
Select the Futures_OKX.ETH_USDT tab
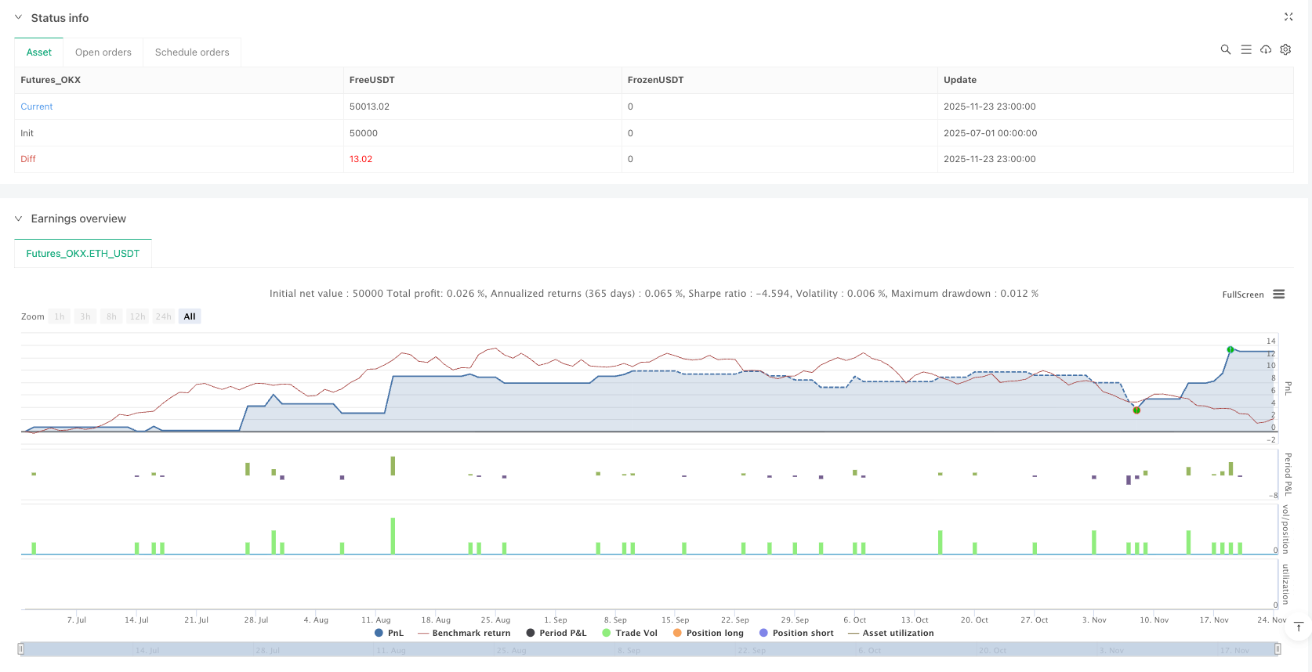point(83,254)
